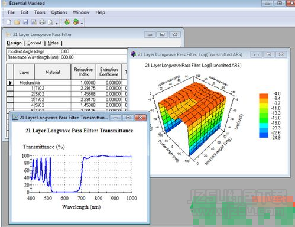Viewport: 295px width, 227px height.
Task: Click the layer 2 SiO2 material cell
Action: pos(53,94)
